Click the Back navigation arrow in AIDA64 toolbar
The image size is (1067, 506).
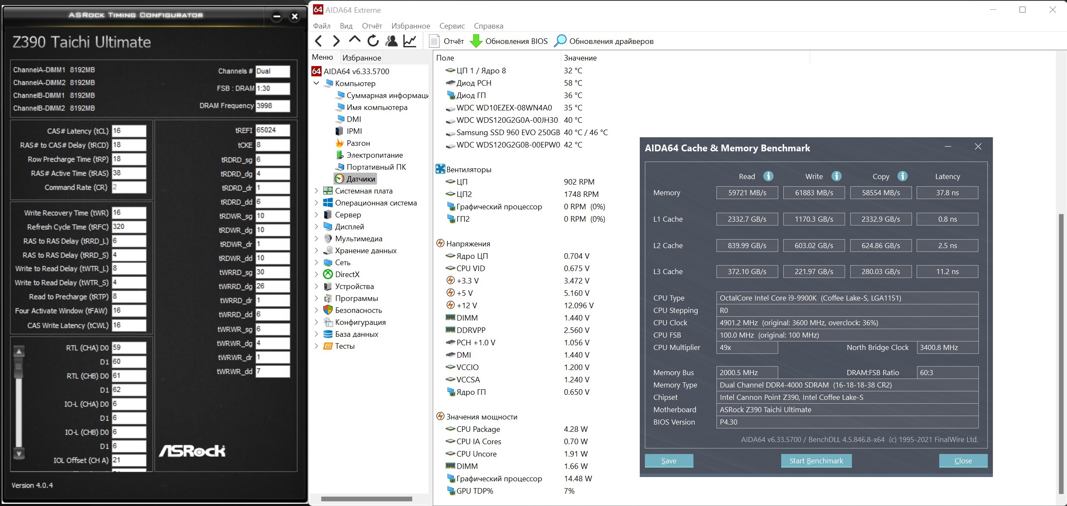319,41
